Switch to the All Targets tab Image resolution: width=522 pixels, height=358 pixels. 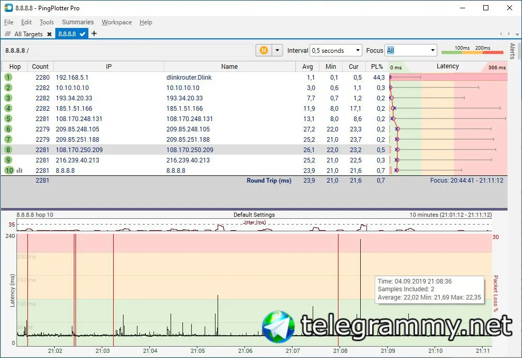tap(28, 34)
